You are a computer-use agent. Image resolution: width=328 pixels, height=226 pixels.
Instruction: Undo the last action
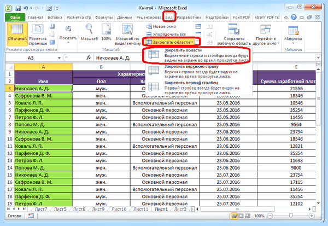coord(26,8)
